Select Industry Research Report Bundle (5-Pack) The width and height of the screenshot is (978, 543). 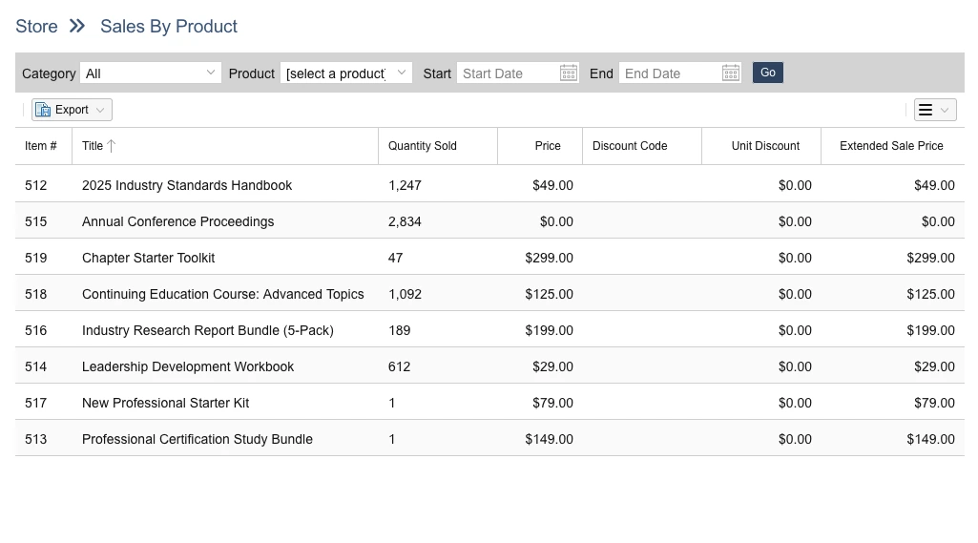coord(208,330)
